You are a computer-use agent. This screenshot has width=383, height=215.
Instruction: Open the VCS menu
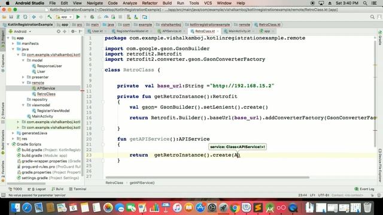pos(208,3)
